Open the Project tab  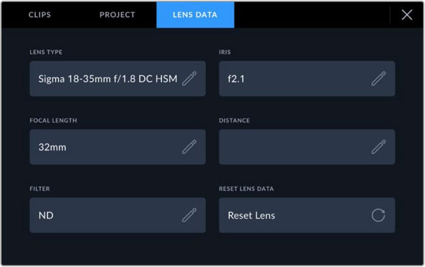(117, 15)
